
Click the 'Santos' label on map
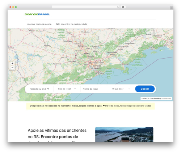coord(101,73)
